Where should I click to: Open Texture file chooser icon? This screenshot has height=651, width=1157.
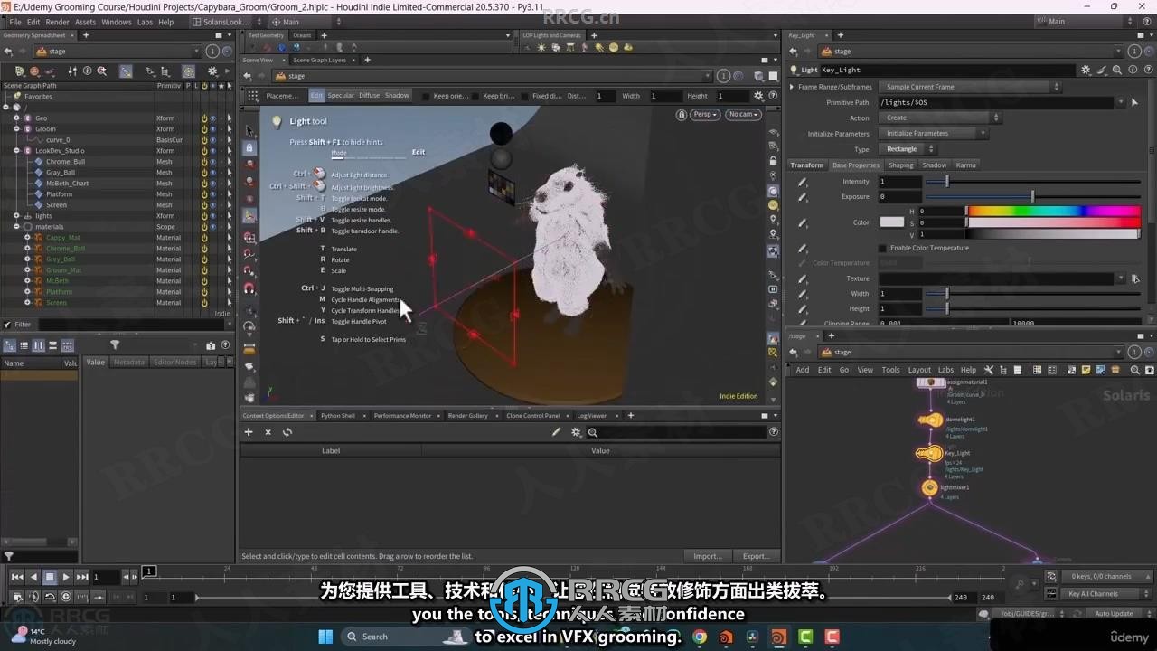tap(1135, 278)
